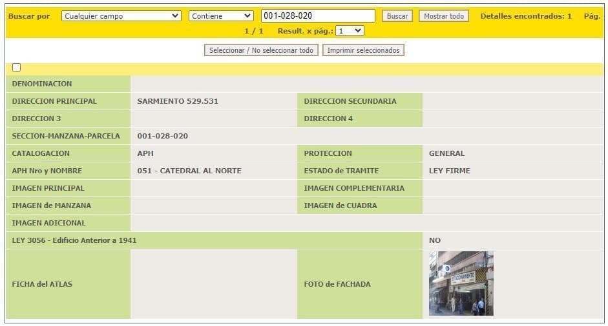Click the search text box containing 001-028-020
The width and height of the screenshot is (608, 326).
tap(317, 16)
